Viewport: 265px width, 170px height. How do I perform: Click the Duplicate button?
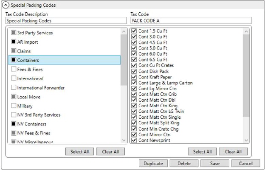tap(153, 163)
